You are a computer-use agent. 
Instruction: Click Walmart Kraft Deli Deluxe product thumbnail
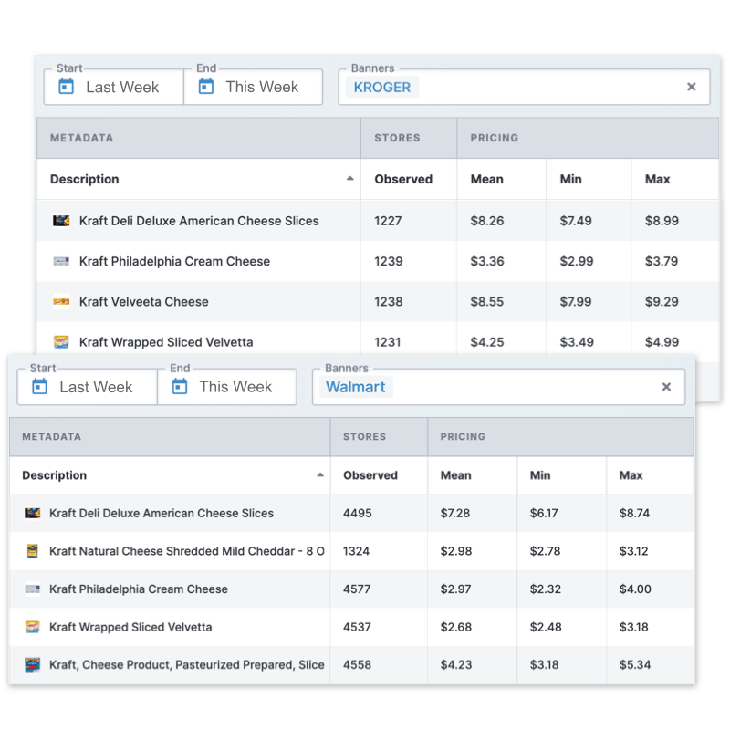point(32,513)
